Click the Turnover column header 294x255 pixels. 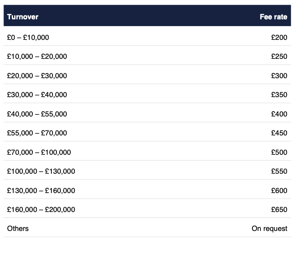[x=23, y=17]
